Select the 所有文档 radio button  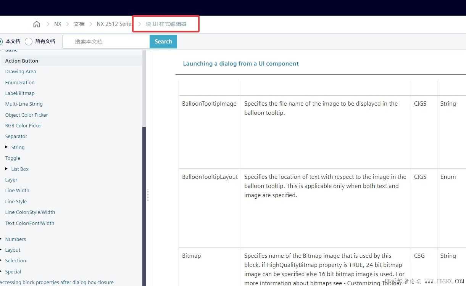pos(29,41)
